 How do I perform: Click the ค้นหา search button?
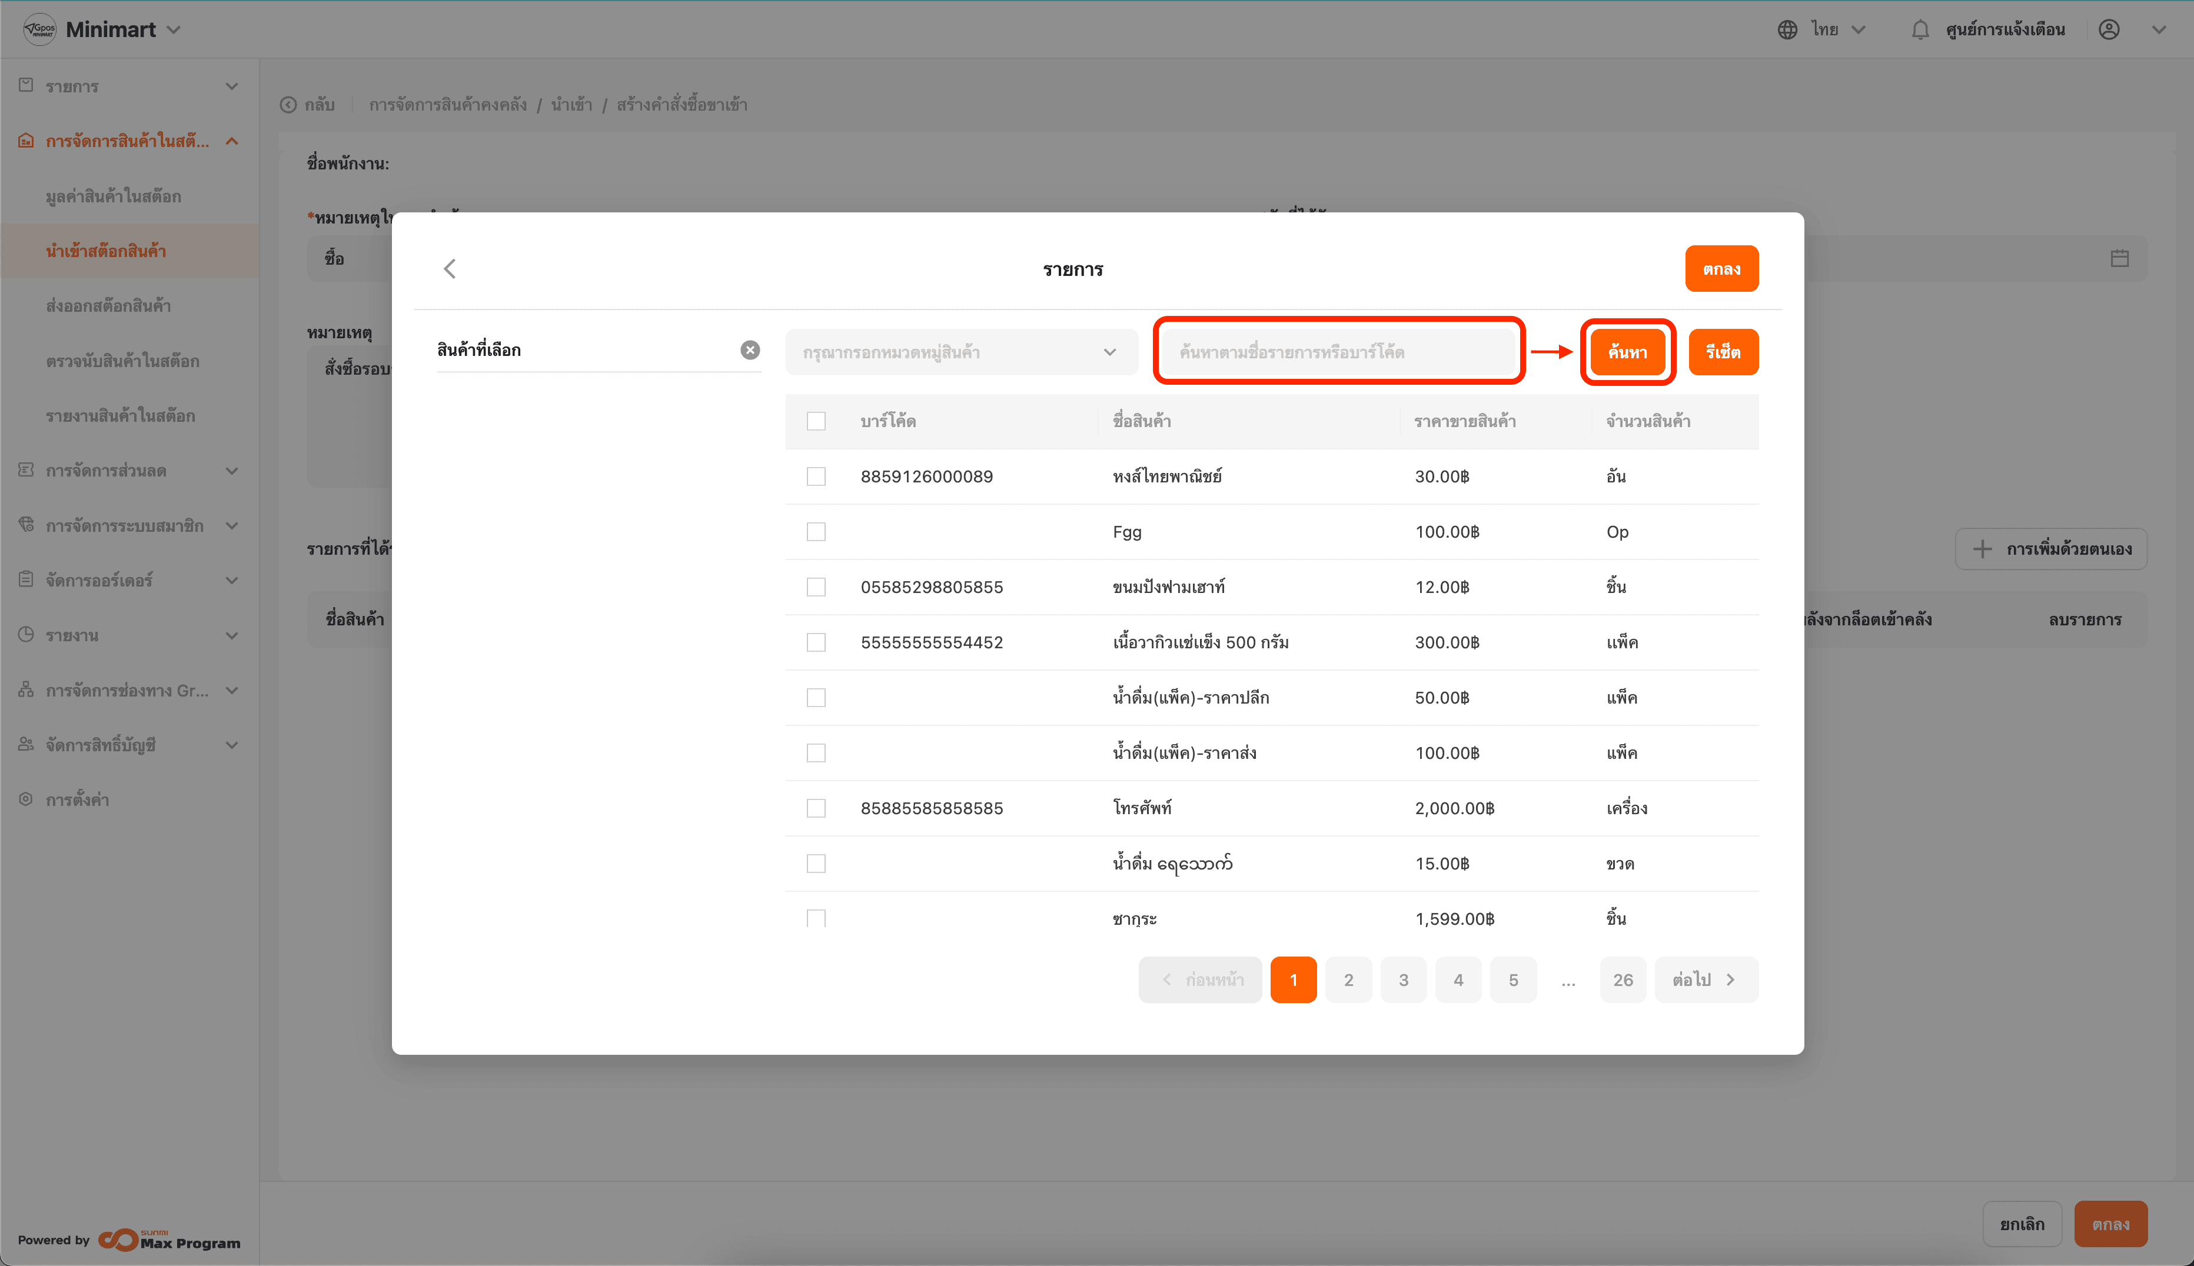tap(1627, 352)
